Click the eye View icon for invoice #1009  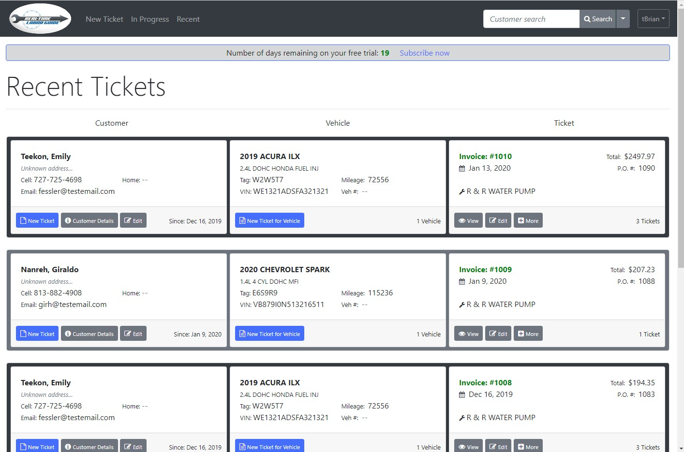(x=462, y=333)
